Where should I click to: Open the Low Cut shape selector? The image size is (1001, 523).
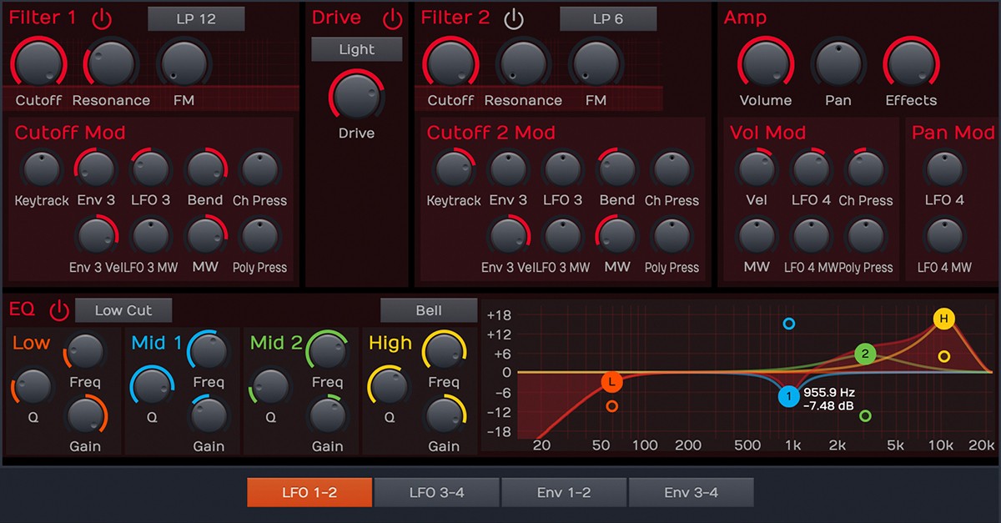[x=123, y=309]
